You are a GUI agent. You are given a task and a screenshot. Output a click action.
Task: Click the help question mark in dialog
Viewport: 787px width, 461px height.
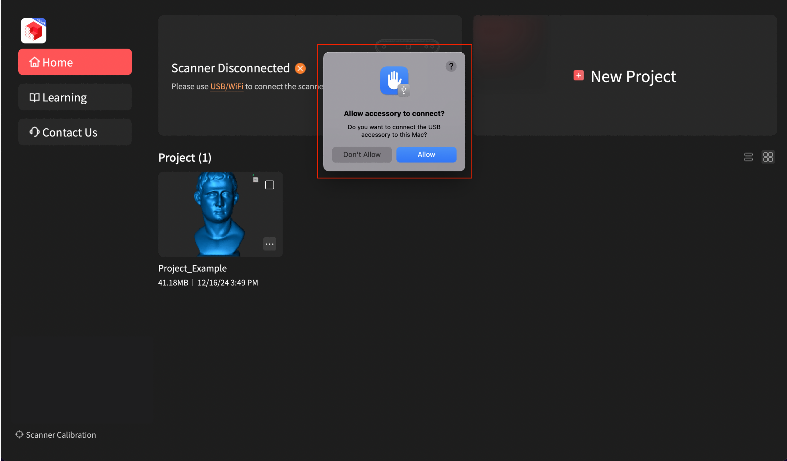tap(451, 66)
